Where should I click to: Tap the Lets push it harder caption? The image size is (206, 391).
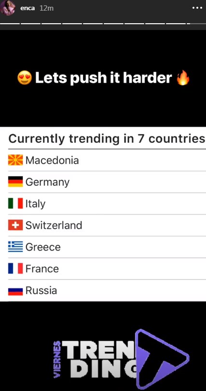(x=103, y=78)
